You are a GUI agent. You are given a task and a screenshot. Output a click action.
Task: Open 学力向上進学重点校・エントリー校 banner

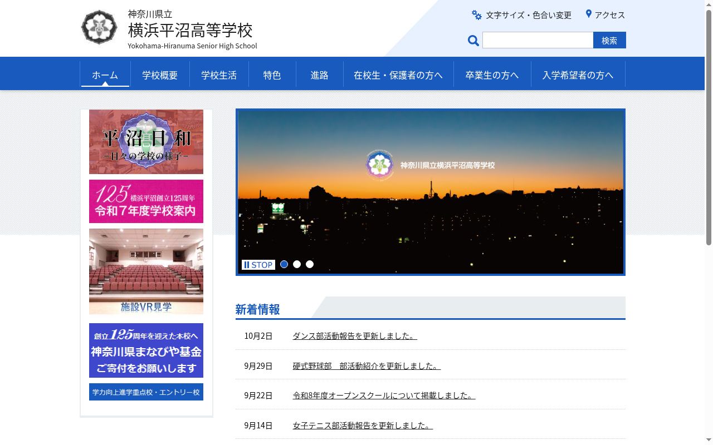(146, 392)
